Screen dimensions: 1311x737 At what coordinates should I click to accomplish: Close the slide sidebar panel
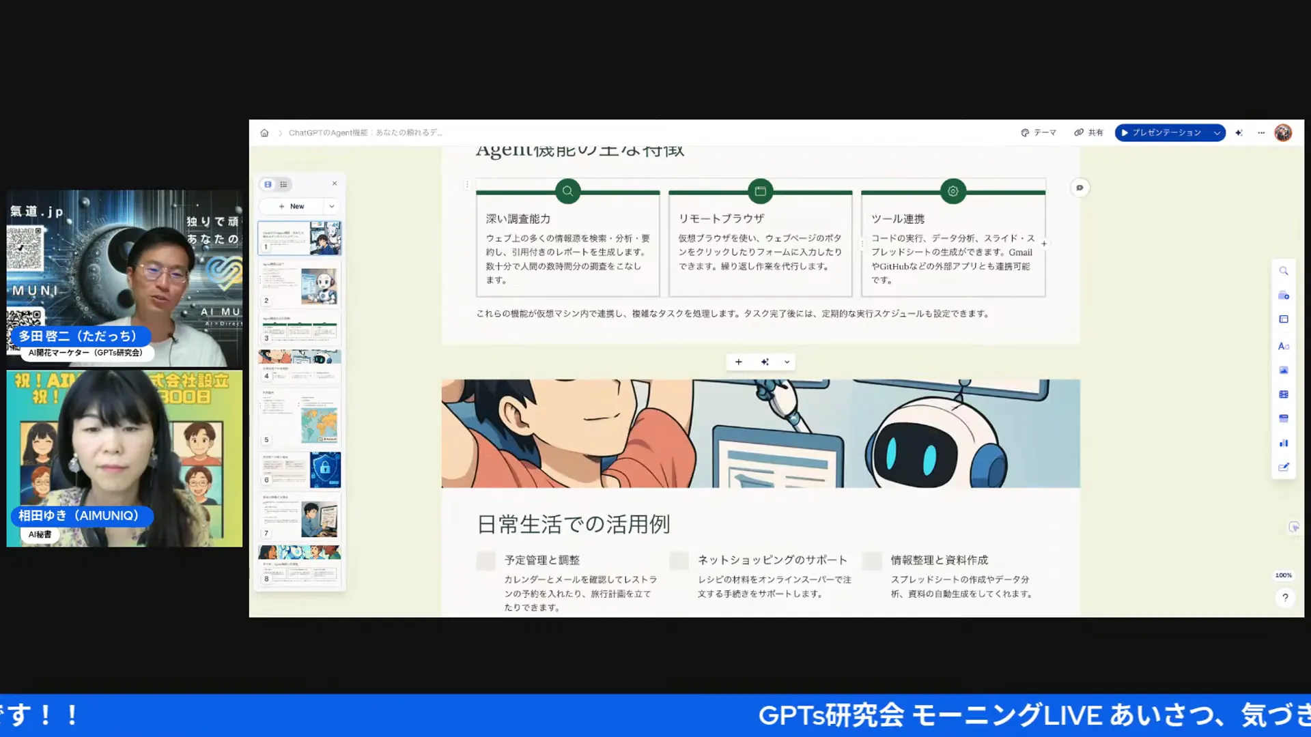coord(335,184)
